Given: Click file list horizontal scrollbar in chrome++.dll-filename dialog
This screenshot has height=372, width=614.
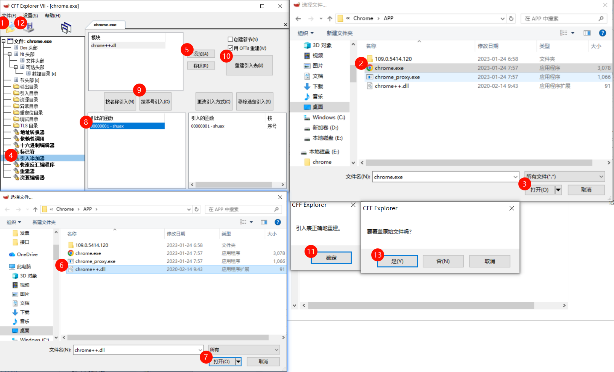Looking at the screenshot, I should [173, 337].
